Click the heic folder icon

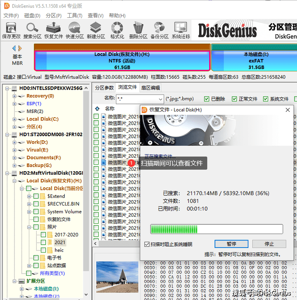[x=50, y=250]
